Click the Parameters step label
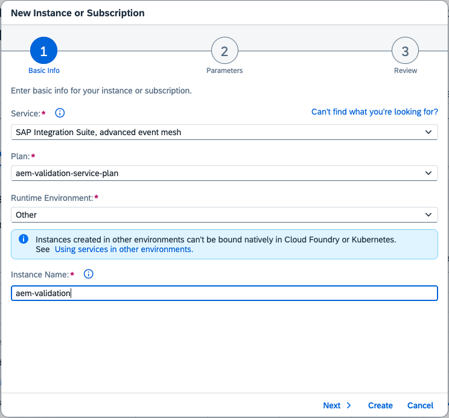 point(224,71)
